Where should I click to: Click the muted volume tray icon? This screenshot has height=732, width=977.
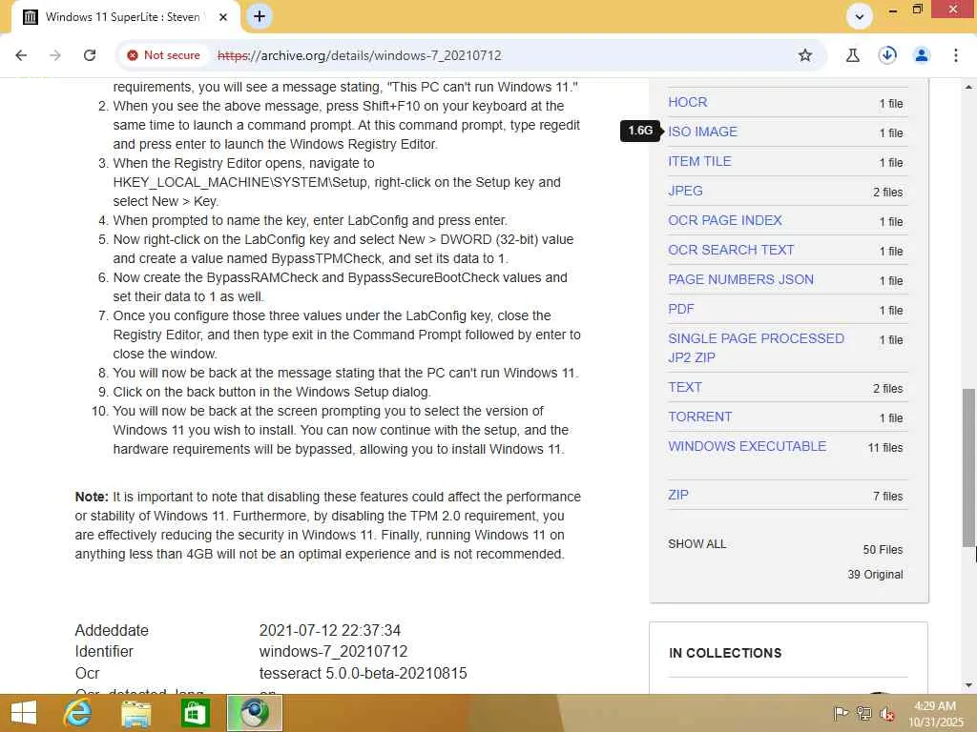click(x=886, y=713)
